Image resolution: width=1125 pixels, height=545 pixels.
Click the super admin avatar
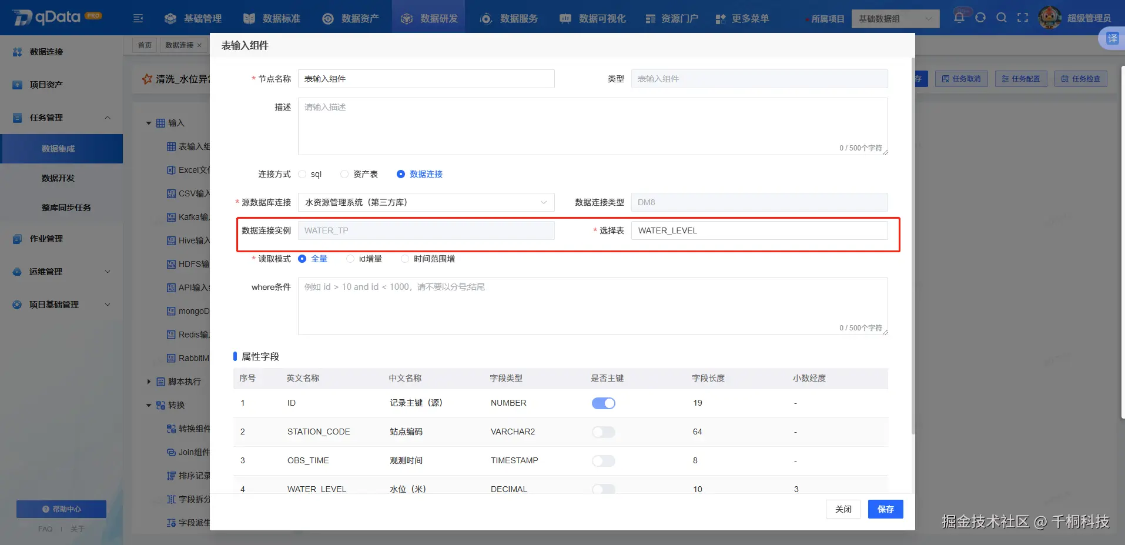[1050, 18]
